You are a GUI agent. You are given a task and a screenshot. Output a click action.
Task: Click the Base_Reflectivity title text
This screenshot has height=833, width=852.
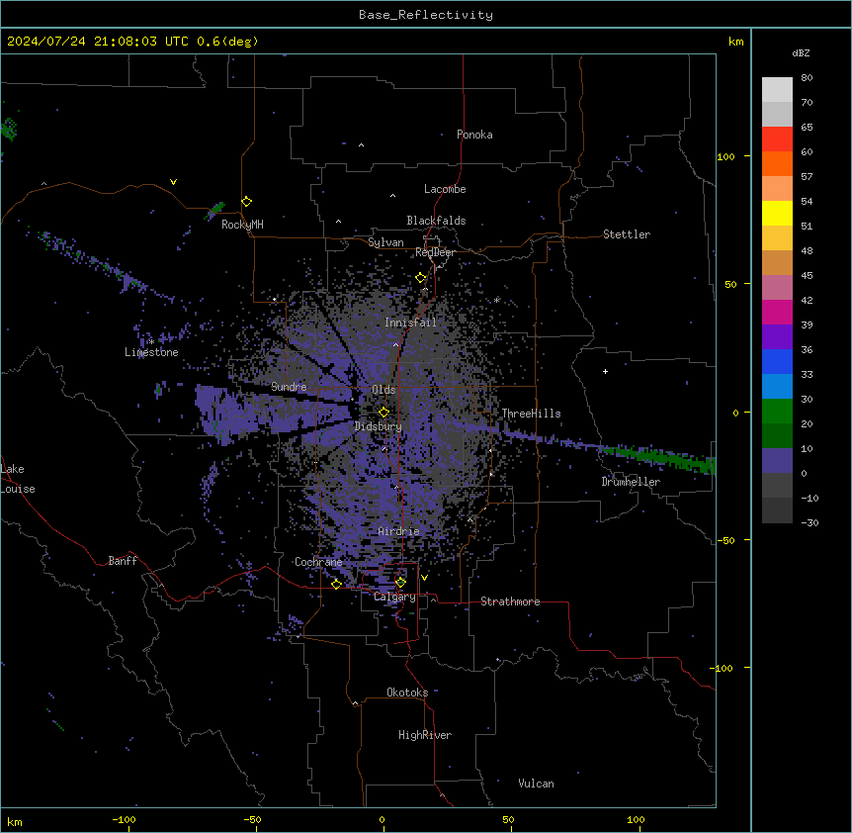pos(426,15)
